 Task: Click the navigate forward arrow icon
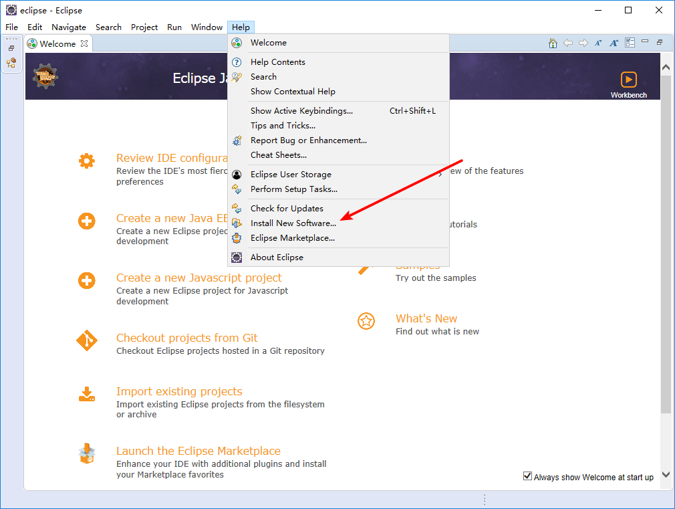583,43
